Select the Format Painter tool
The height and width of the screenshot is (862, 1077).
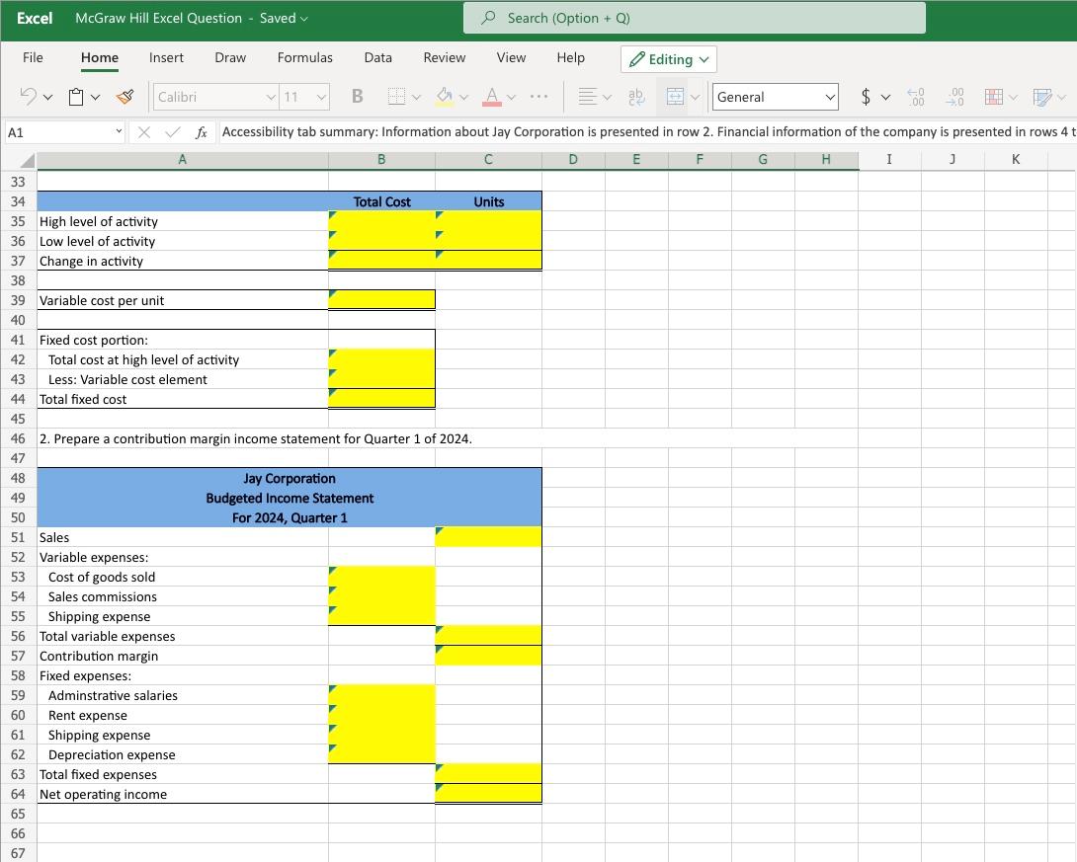pyautogui.click(x=124, y=96)
